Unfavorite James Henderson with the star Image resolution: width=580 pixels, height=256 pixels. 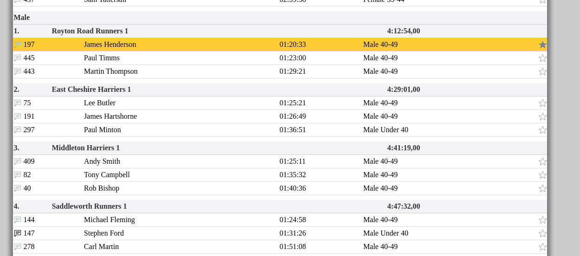pos(542,45)
